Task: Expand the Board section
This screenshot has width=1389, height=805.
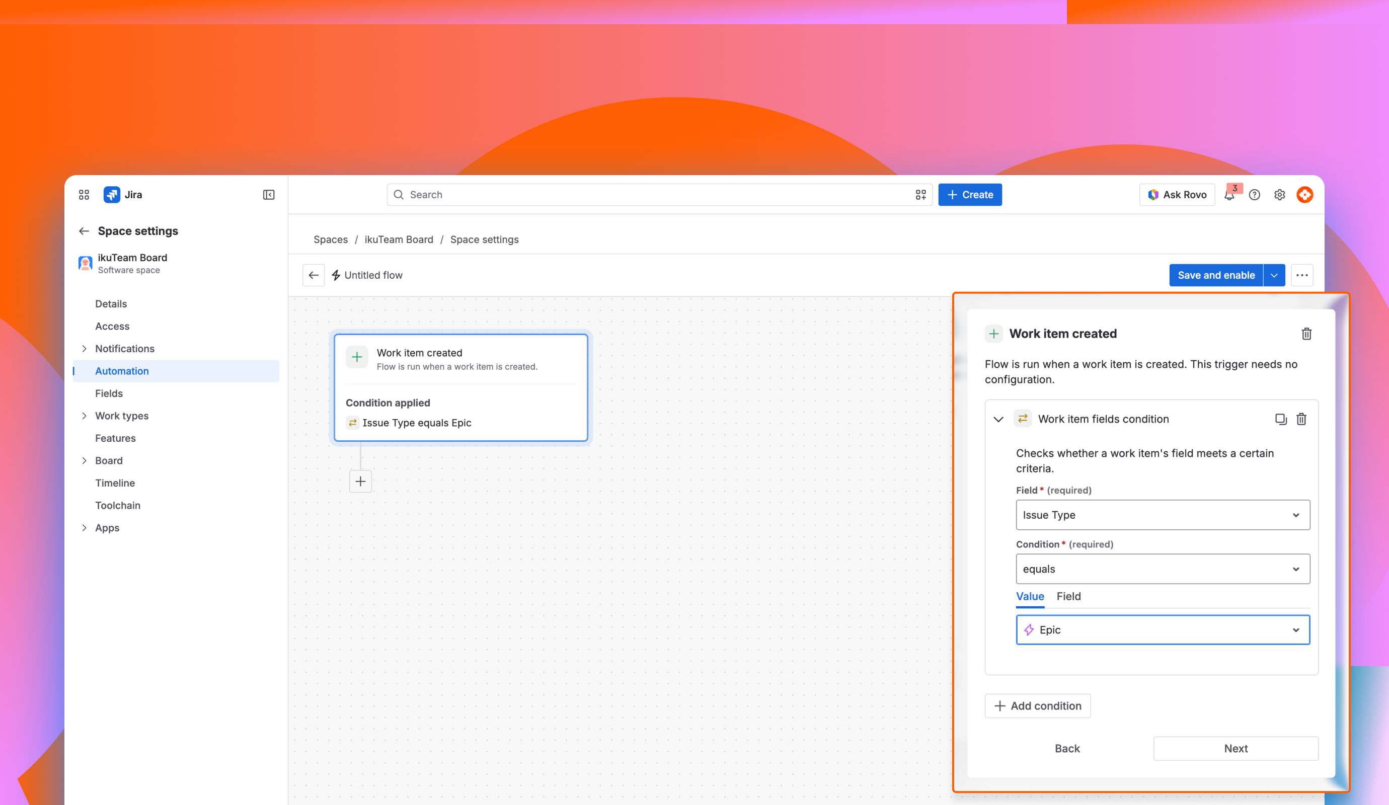Action: (x=84, y=460)
